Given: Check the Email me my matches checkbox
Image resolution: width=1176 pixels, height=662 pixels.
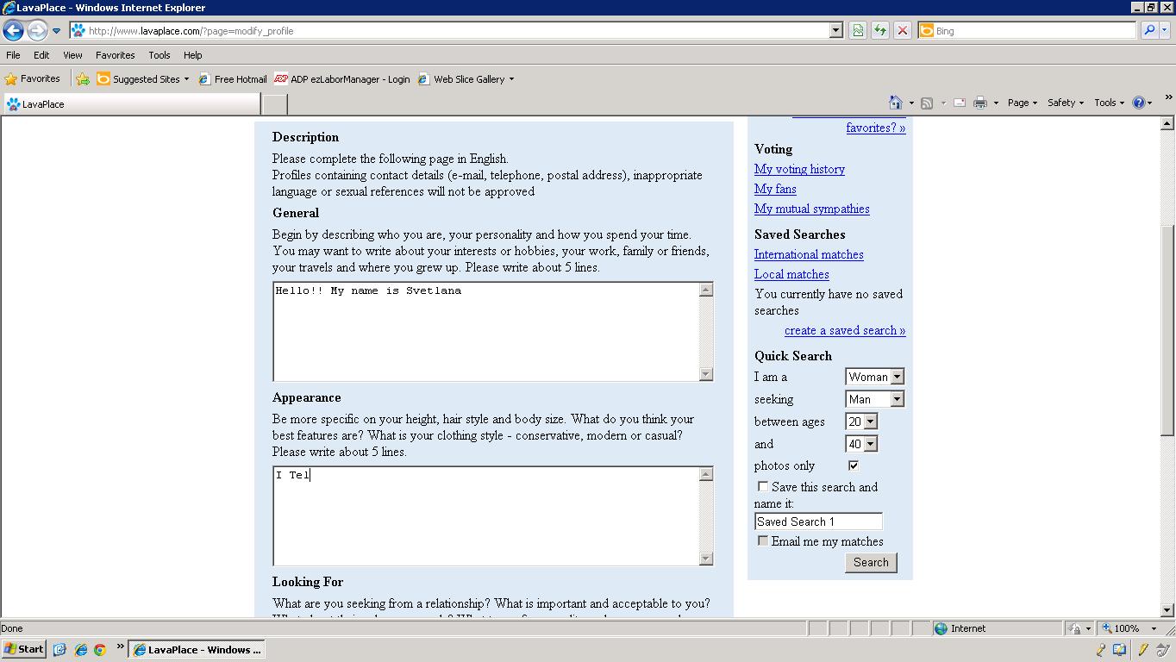Looking at the screenshot, I should [x=763, y=540].
